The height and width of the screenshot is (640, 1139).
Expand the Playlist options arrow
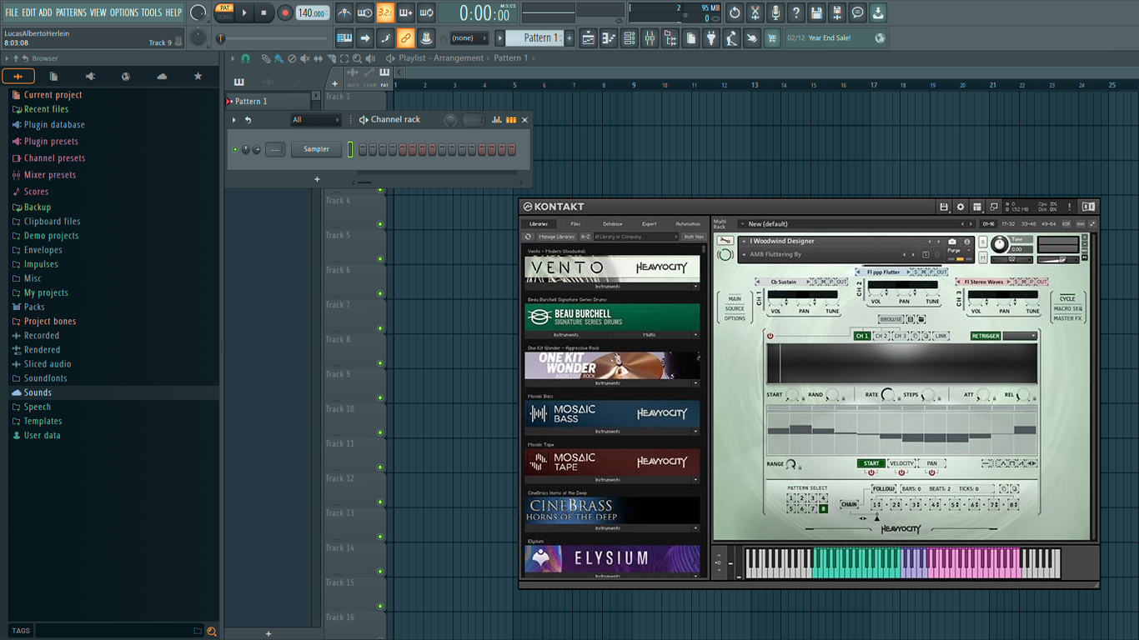click(233, 58)
